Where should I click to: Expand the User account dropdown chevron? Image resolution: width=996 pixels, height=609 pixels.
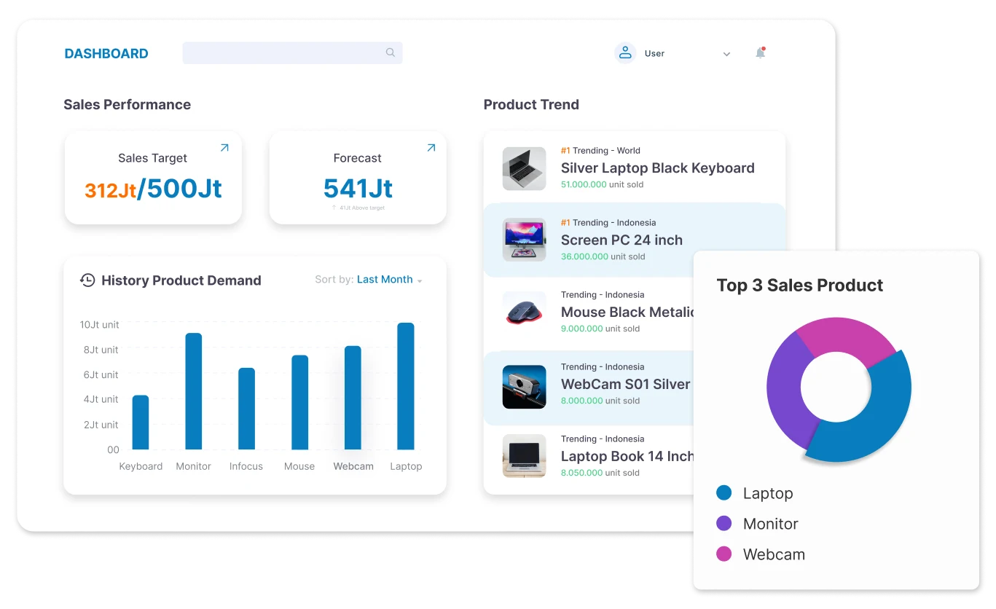point(726,54)
